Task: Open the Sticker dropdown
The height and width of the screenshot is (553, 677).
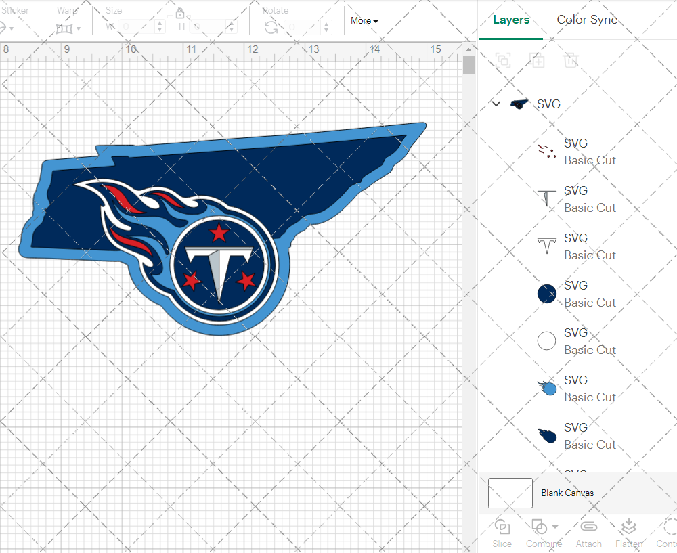Action: tap(7, 28)
